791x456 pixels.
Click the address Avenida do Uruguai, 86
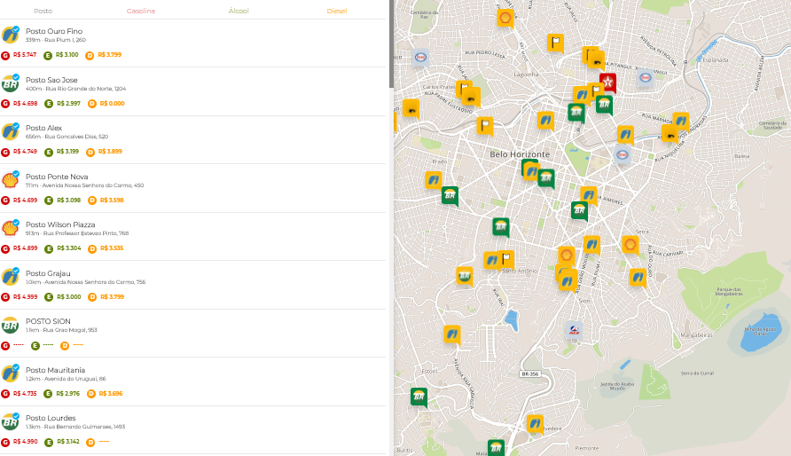pyautogui.click(x=75, y=379)
